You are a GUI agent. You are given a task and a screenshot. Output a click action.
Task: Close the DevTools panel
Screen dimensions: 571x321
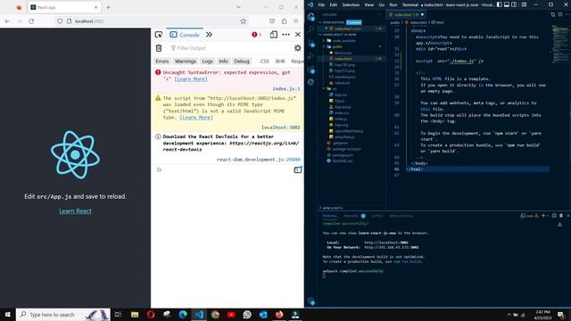point(298,35)
